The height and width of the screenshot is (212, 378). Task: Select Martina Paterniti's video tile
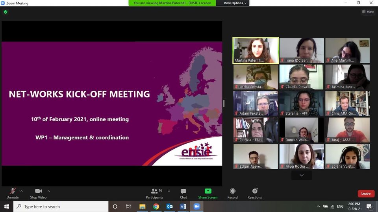[256, 50]
